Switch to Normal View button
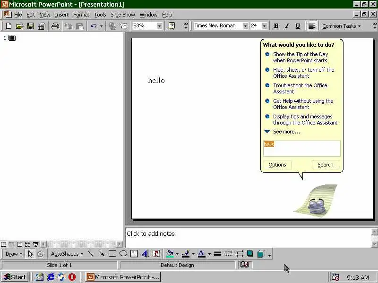The height and width of the screenshot is (283, 378). point(4,244)
